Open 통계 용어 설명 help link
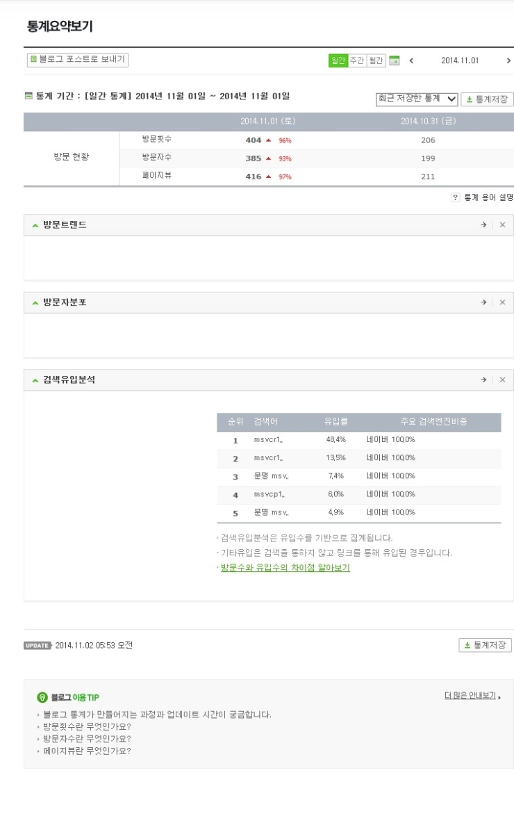Viewport: 514px width, 816px height. (x=488, y=197)
